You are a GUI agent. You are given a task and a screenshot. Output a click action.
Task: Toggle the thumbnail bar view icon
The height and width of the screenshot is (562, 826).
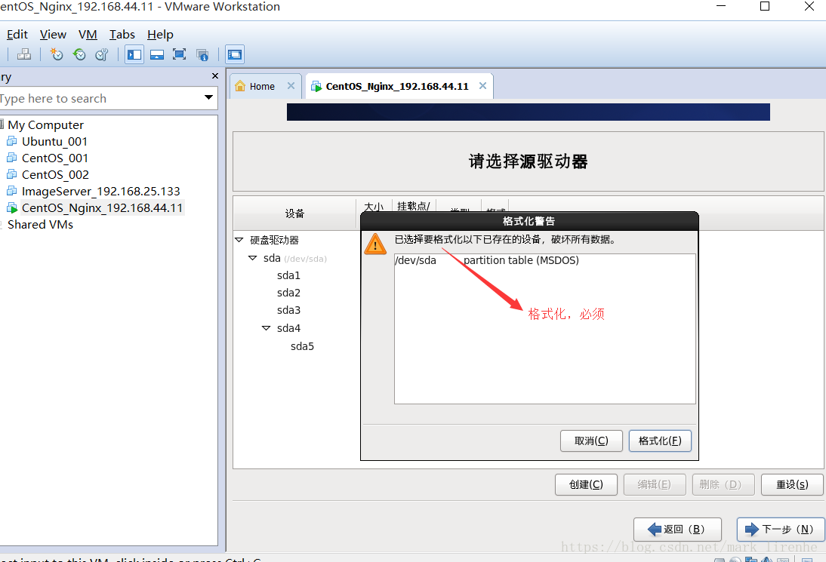[x=157, y=54]
